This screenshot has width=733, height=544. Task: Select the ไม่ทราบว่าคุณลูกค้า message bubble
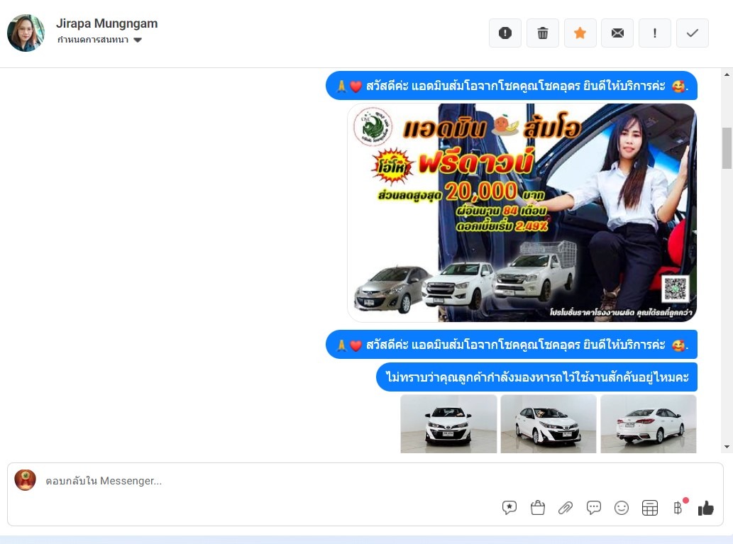pyautogui.click(x=536, y=377)
